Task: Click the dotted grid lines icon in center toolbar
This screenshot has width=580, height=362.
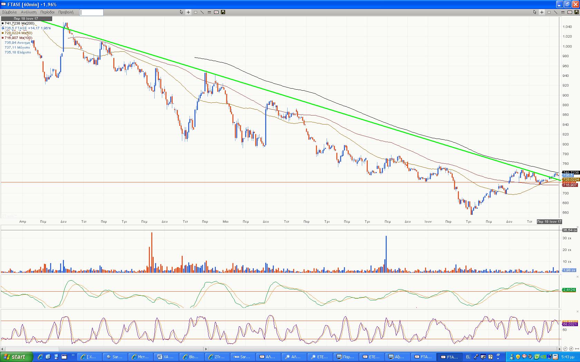Action: tap(209, 12)
